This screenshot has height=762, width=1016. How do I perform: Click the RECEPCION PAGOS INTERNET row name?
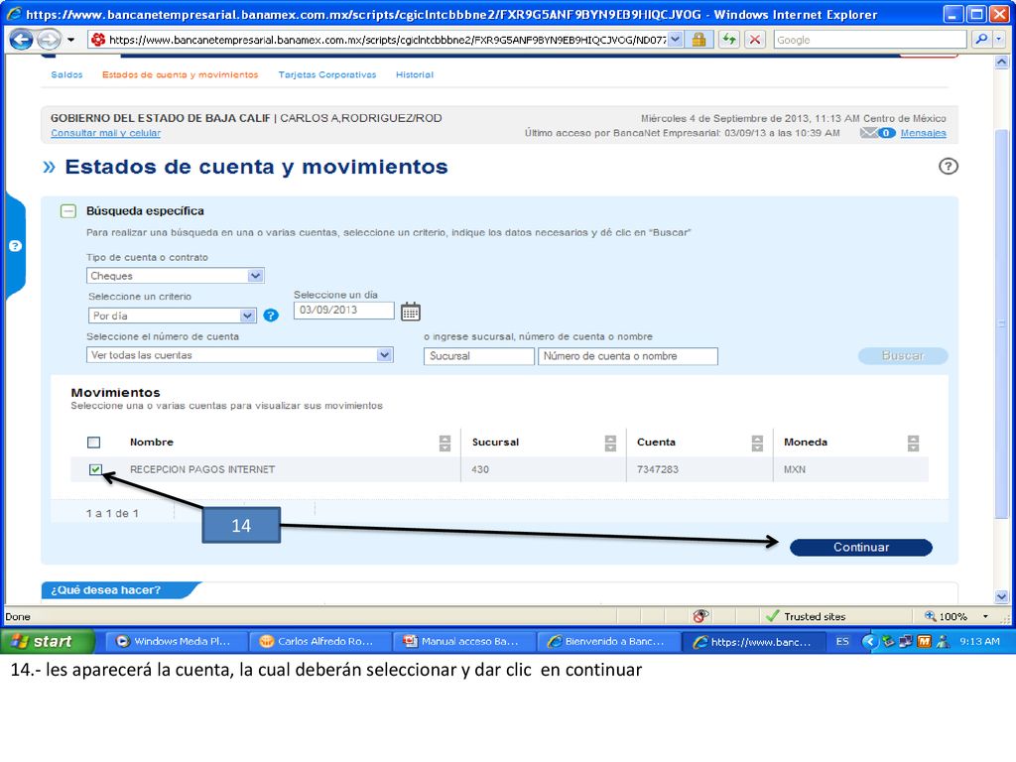(202, 469)
